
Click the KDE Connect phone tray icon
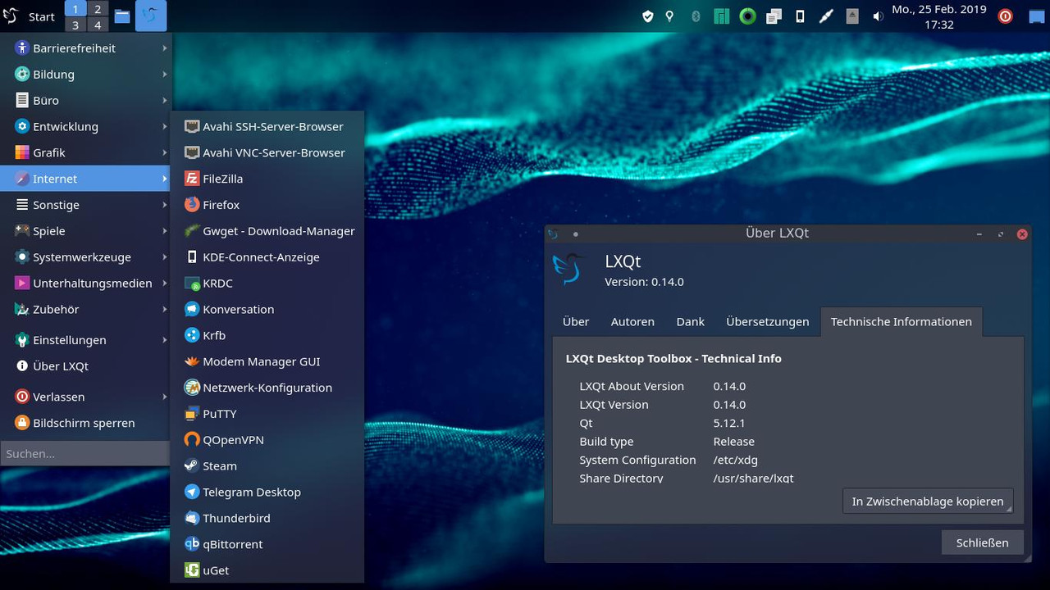[x=800, y=16]
